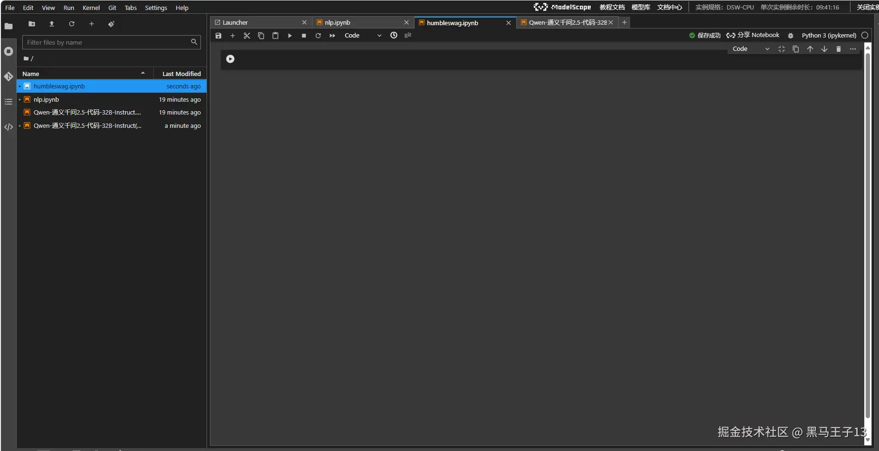Open the Edit menu
This screenshot has height=451, width=879.
[28, 8]
